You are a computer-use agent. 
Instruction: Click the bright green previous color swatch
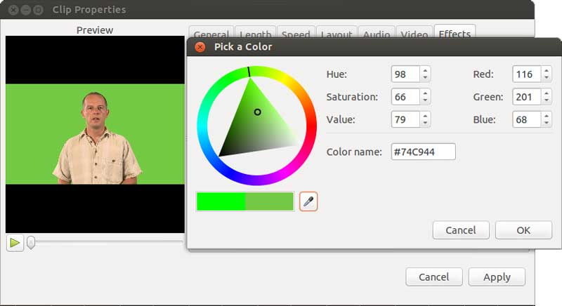pos(221,202)
